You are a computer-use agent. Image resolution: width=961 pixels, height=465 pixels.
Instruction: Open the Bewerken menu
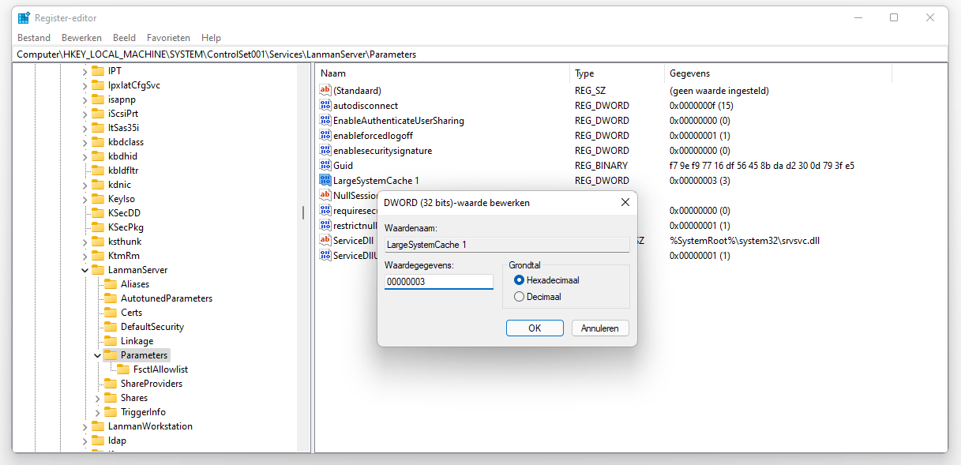81,37
